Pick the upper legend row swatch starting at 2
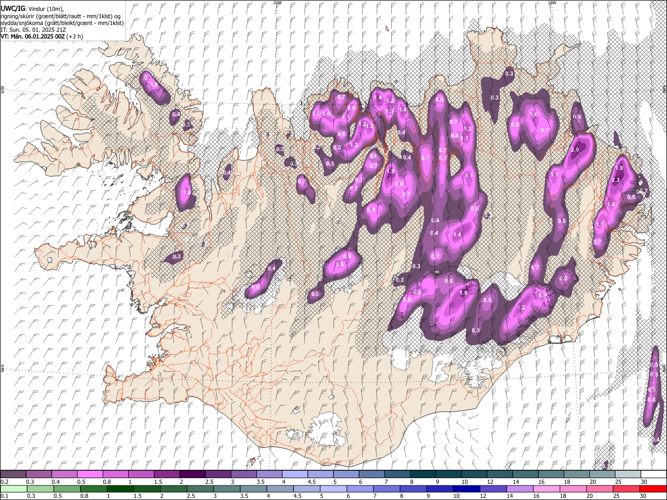 click(x=192, y=474)
